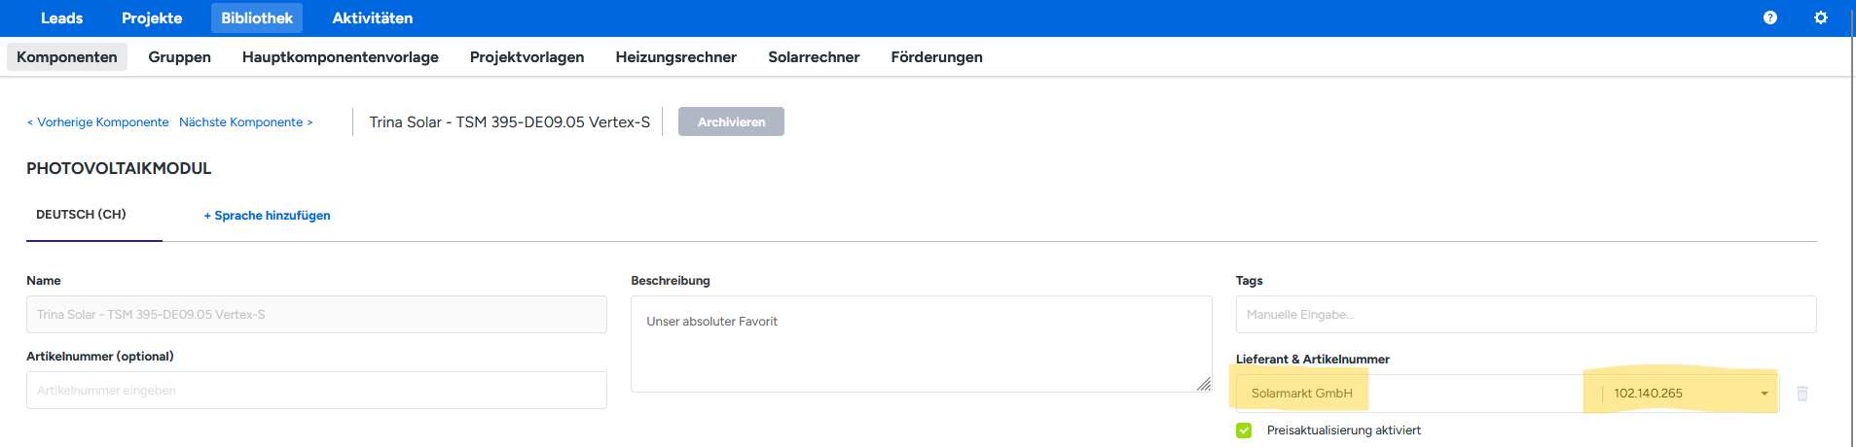This screenshot has height=447, width=1856.
Task: Go to Vorherige Komponente
Action: point(98,122)
